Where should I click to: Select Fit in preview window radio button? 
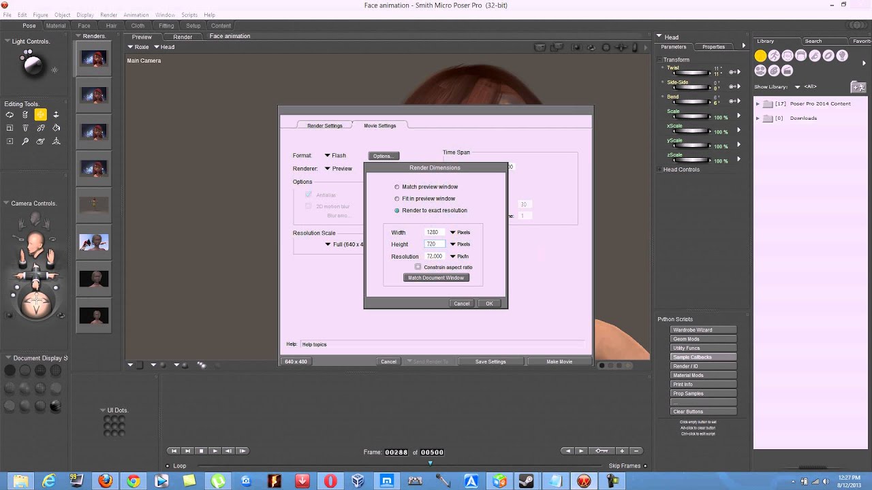[x=397, y=199]
